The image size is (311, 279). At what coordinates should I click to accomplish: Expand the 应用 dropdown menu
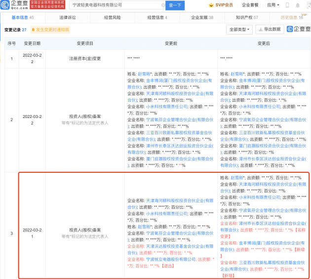coord(273,5)
